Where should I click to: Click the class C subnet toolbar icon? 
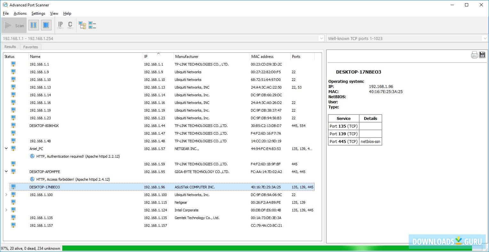click(x=70, y=25)
